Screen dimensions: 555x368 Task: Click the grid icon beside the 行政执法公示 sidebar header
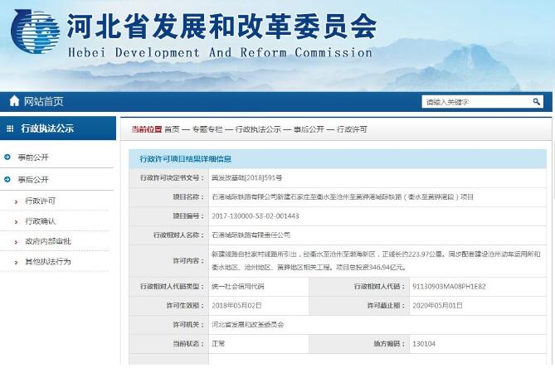[x=10, y=128]
